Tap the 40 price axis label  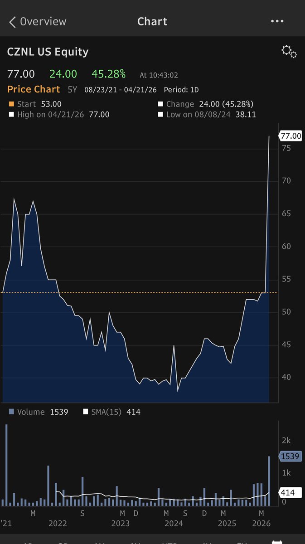point(286,377)
